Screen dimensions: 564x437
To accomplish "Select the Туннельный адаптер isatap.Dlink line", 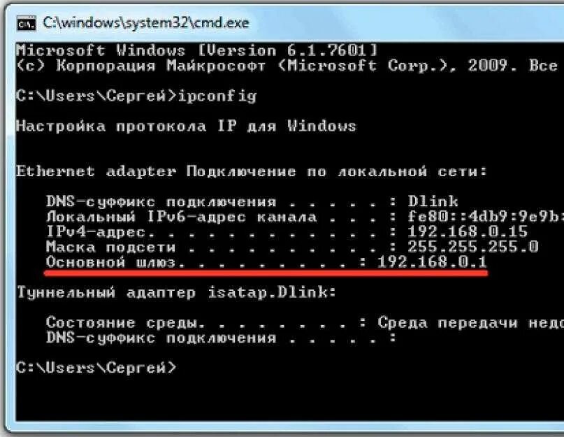I will coord(176,292).
